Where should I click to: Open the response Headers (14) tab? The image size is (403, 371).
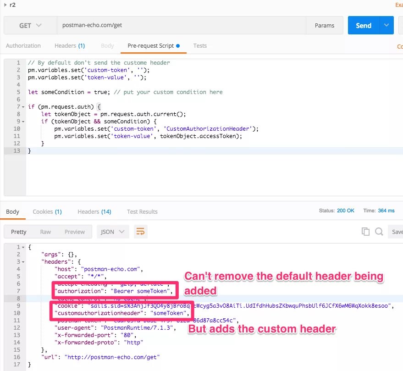pyautogui.click(x=94, y=211)
